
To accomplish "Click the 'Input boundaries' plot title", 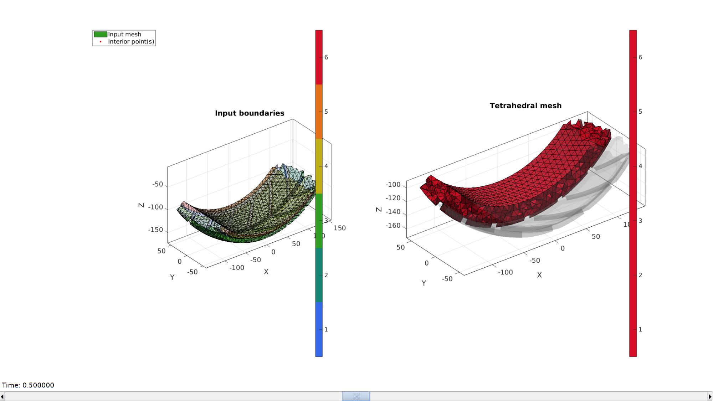I will coord(250,113).
